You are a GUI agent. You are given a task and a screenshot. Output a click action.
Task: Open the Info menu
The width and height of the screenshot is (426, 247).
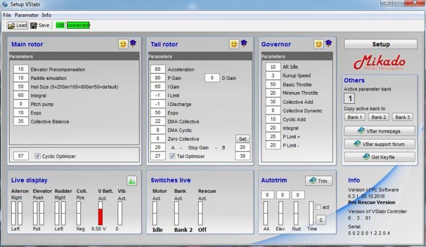coord(47,15)
